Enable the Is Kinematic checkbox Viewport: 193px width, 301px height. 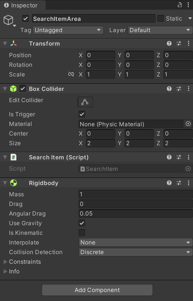[x=82, y=233]
